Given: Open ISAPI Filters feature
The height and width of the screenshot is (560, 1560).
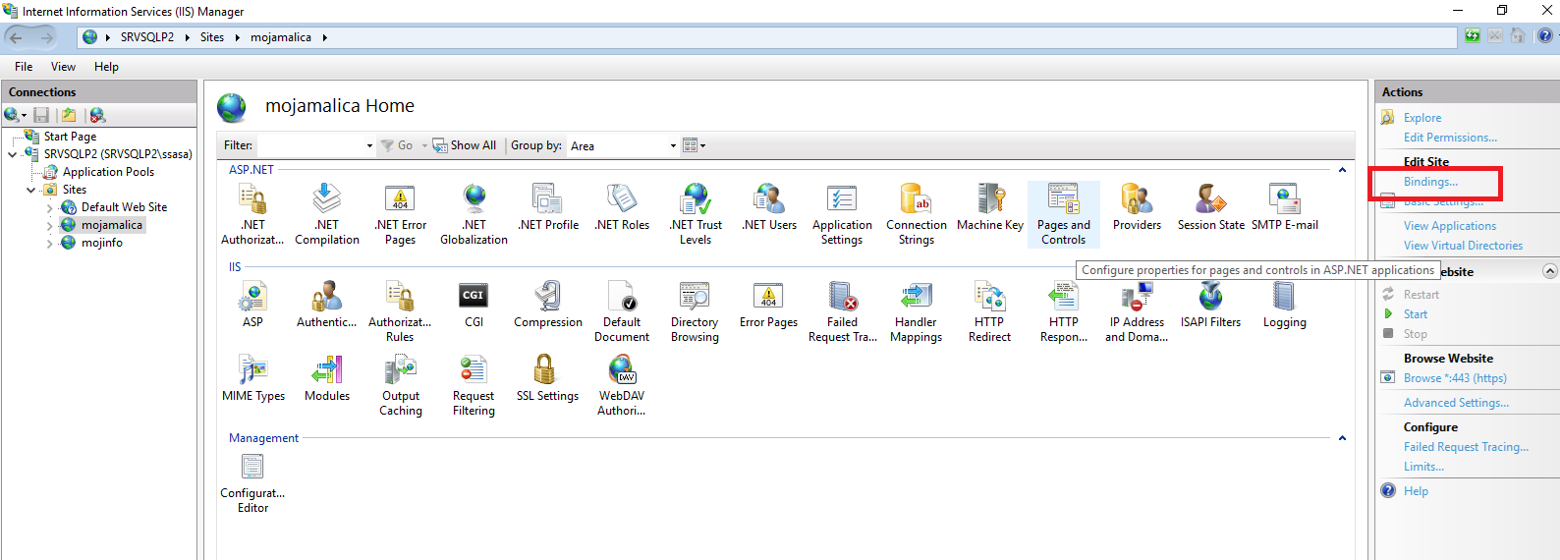Looking at the screenshot, I should pyautogui.click(x=1210, y=304).
